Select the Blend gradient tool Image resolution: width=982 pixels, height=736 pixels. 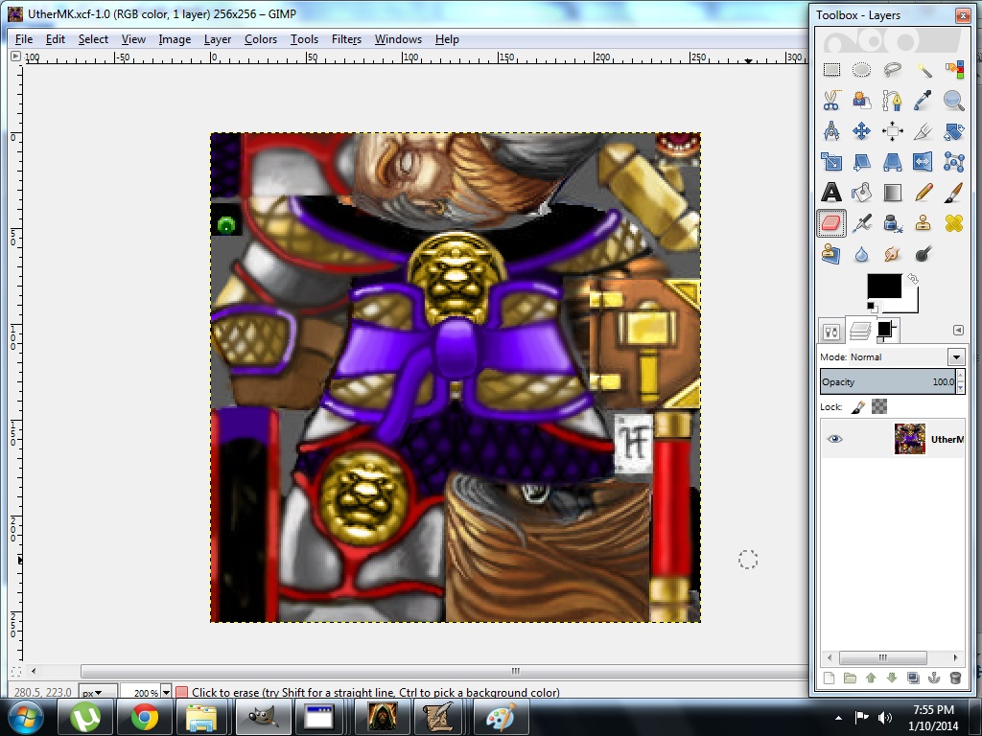pos(893,192)
